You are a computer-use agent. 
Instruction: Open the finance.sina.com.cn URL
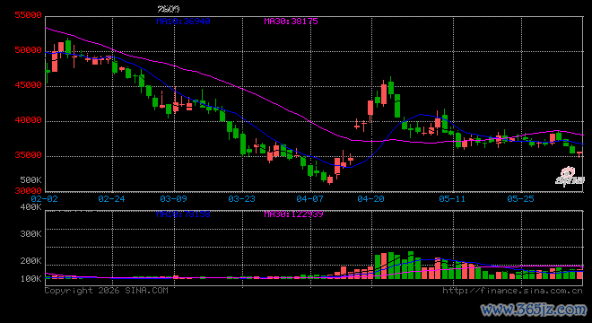512,291
